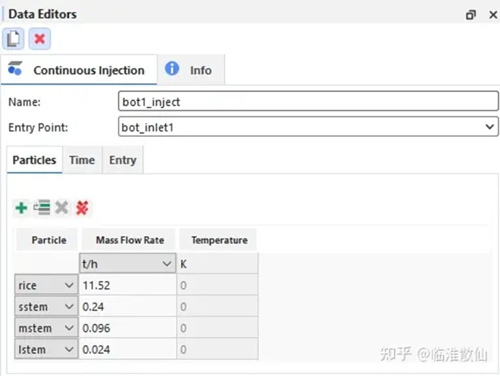The height and width of the screenshot is (376, 500).
Task: Click the red double-X remove all icon
Action: pos(82,208)
